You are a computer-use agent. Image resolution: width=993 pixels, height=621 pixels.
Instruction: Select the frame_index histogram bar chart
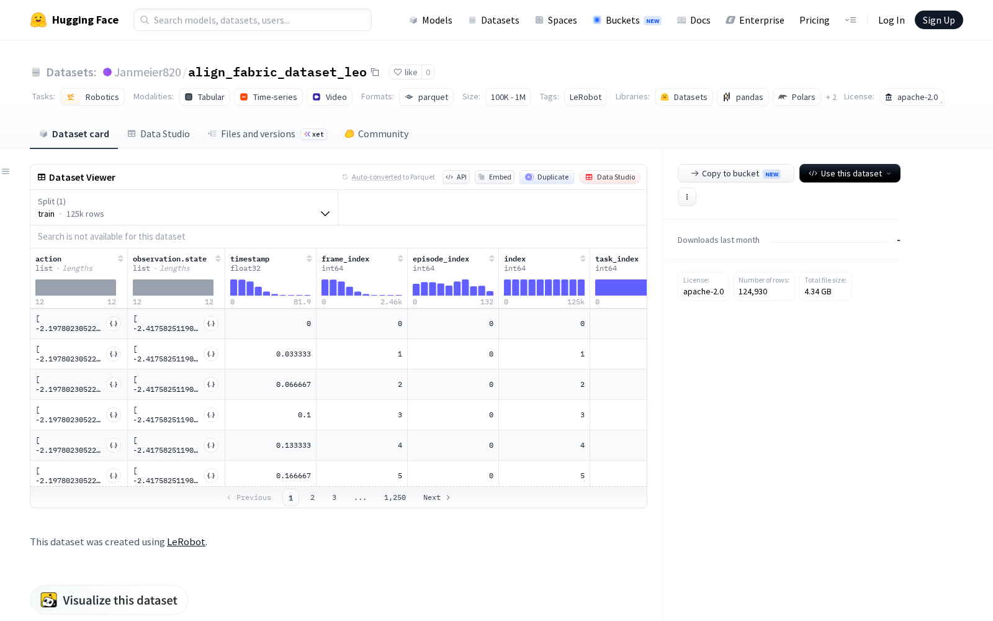[x=362, y=288]
